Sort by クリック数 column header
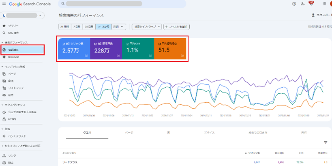Screen dimensions: 332x166 click(252, 153)
